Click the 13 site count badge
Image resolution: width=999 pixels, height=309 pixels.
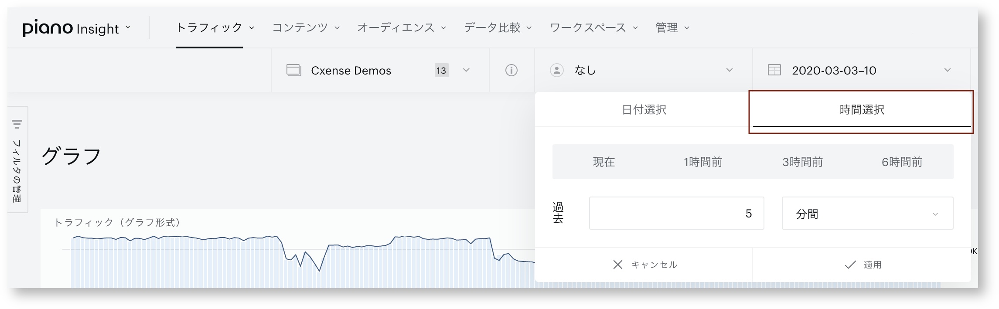point(441,70)
